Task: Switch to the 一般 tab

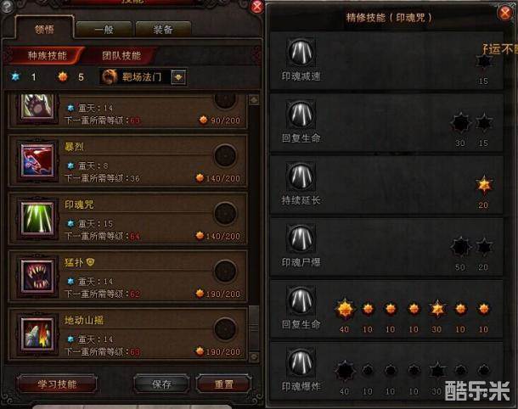Action: pos(104,30)
